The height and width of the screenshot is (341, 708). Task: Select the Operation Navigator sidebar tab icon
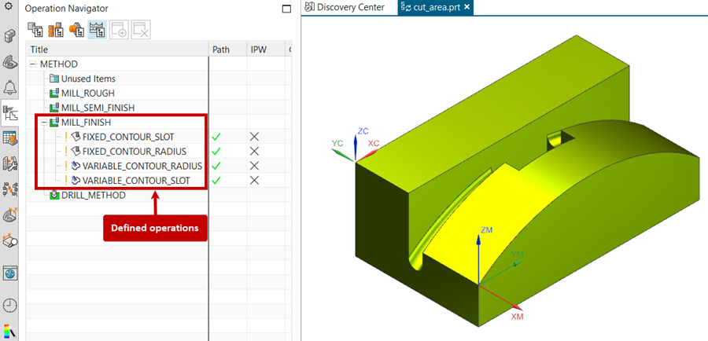coord(9,113)
